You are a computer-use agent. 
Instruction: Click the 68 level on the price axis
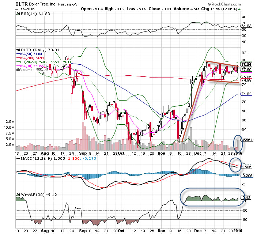click(244, 111)
